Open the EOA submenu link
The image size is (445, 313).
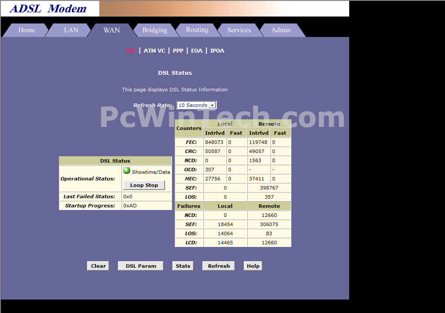(x=197, y=51)
